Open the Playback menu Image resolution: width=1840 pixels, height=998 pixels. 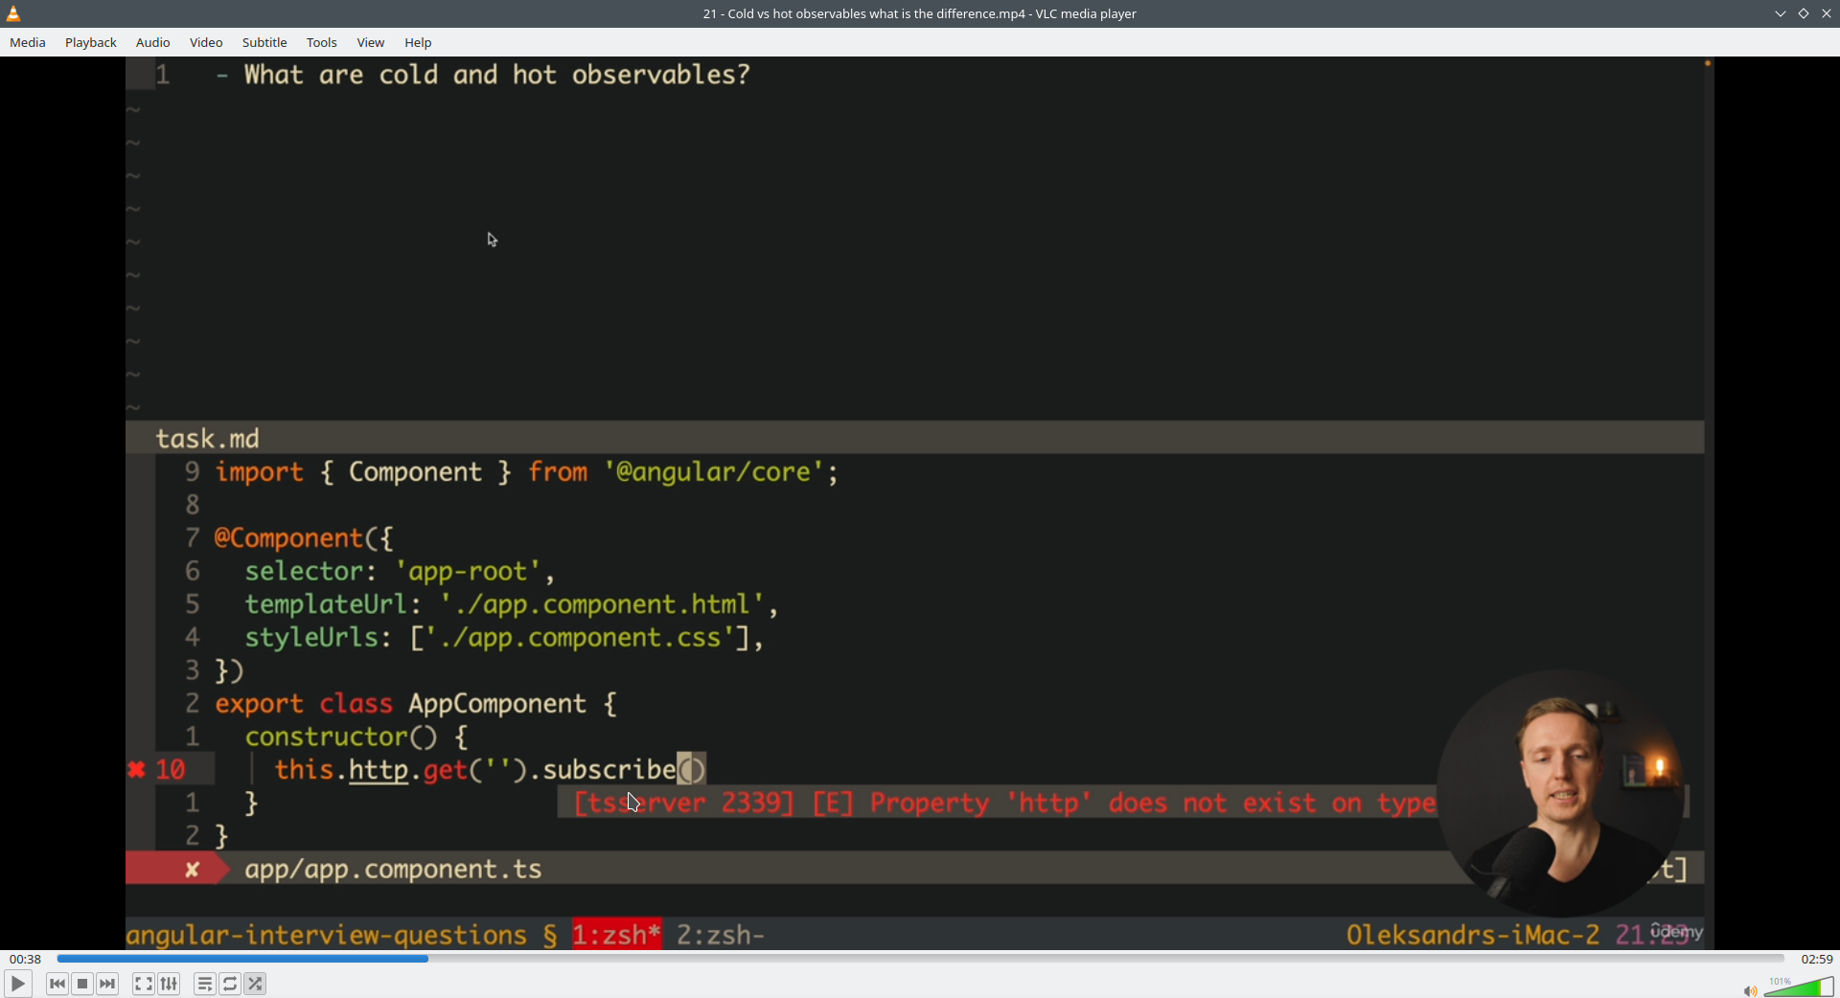[x=91, y=42]
